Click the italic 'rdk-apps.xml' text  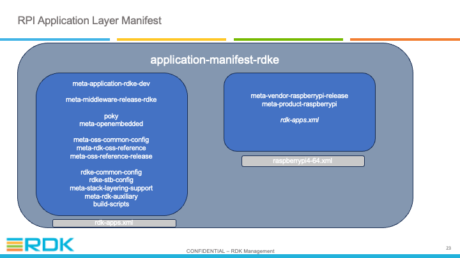click(299, 120)
